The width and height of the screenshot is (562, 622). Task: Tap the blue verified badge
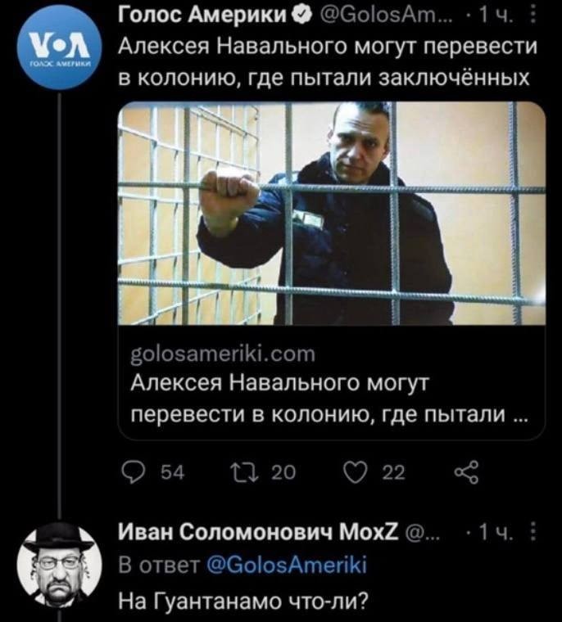click(301, 16)
